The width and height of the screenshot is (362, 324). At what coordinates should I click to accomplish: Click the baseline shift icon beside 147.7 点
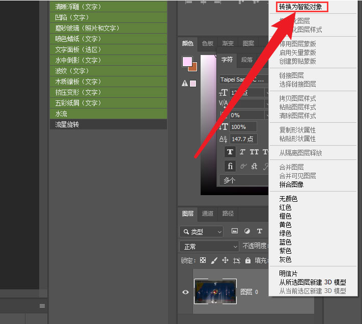(223, 139)
